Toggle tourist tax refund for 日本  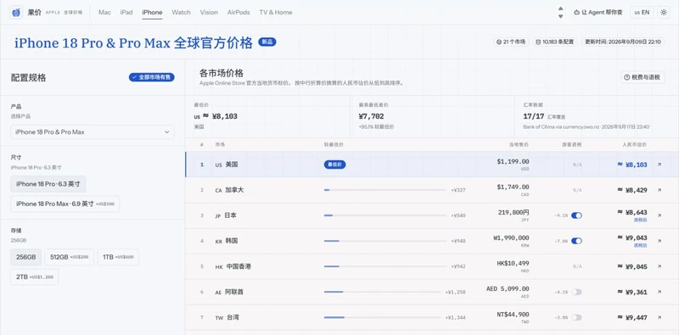(x=576, y=215)
